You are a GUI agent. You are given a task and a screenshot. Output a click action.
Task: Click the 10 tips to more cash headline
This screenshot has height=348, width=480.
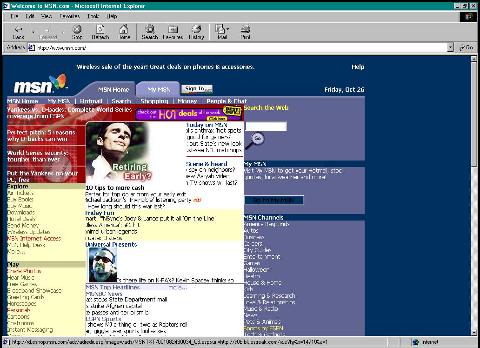click(x=115, y=188)
